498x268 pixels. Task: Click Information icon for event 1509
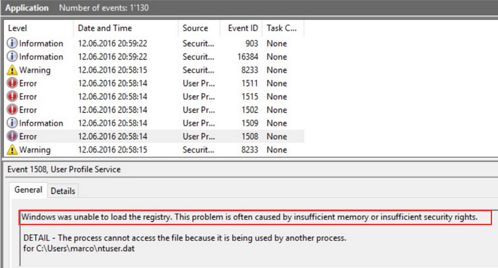pyautogui.click(x=12, y=123)
